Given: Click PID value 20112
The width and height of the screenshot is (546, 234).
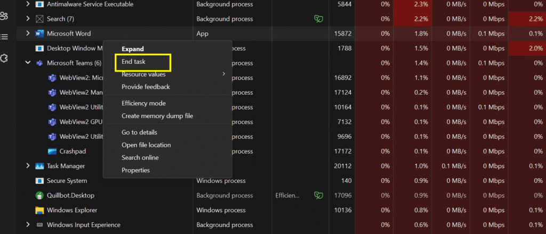Looking at the screenshot, I should point(343,166).
